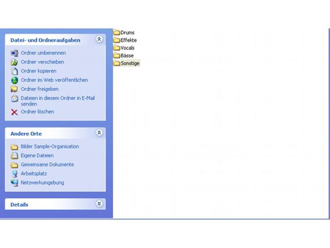
Task: Click the red X icon beside Ordner löschen
Action: (x=14, y=112)
